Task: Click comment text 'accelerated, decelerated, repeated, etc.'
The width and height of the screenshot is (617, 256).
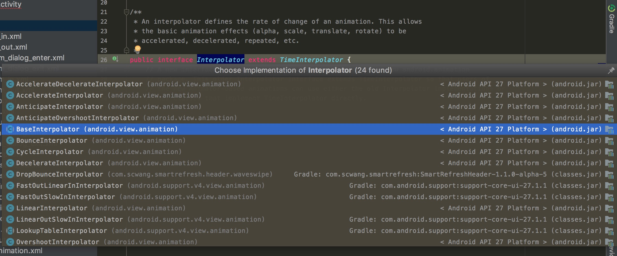Action: 220,41
